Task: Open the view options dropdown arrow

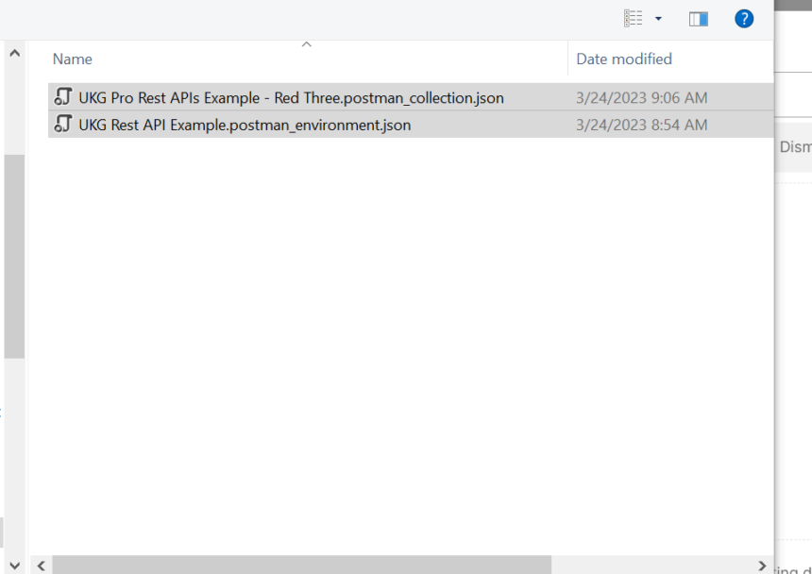Action: 661,18
